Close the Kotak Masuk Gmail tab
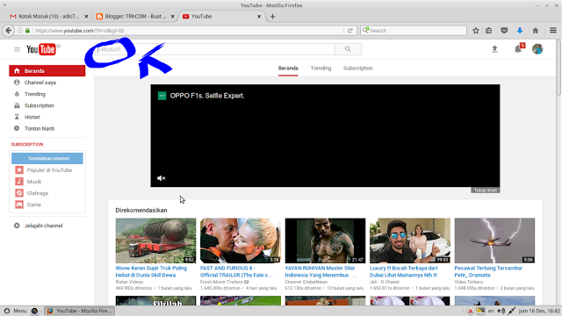This screenshot has height=316, width=562. (86, 17)
